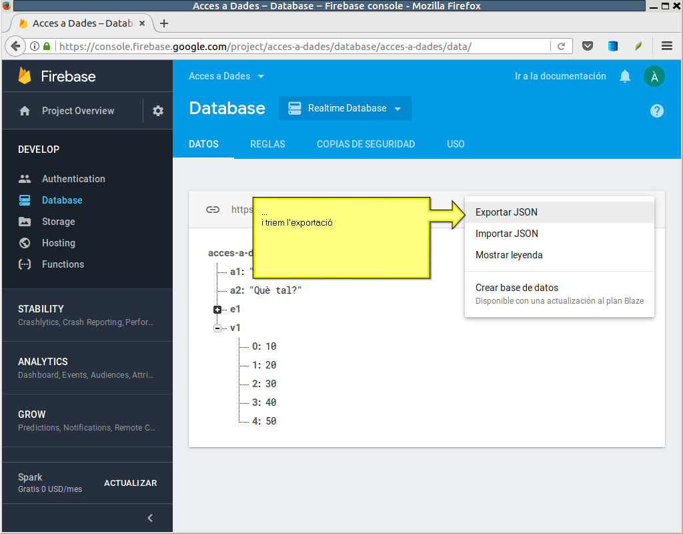This screenshot has height=534, width=683.
Task: Choose Importar JSON from menu
Action: (x=560, y=234)
